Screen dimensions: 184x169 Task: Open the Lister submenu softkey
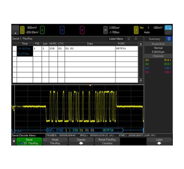[159, 141]
